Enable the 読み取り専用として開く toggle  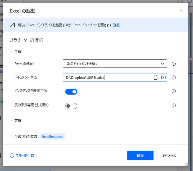coord(71,106)
